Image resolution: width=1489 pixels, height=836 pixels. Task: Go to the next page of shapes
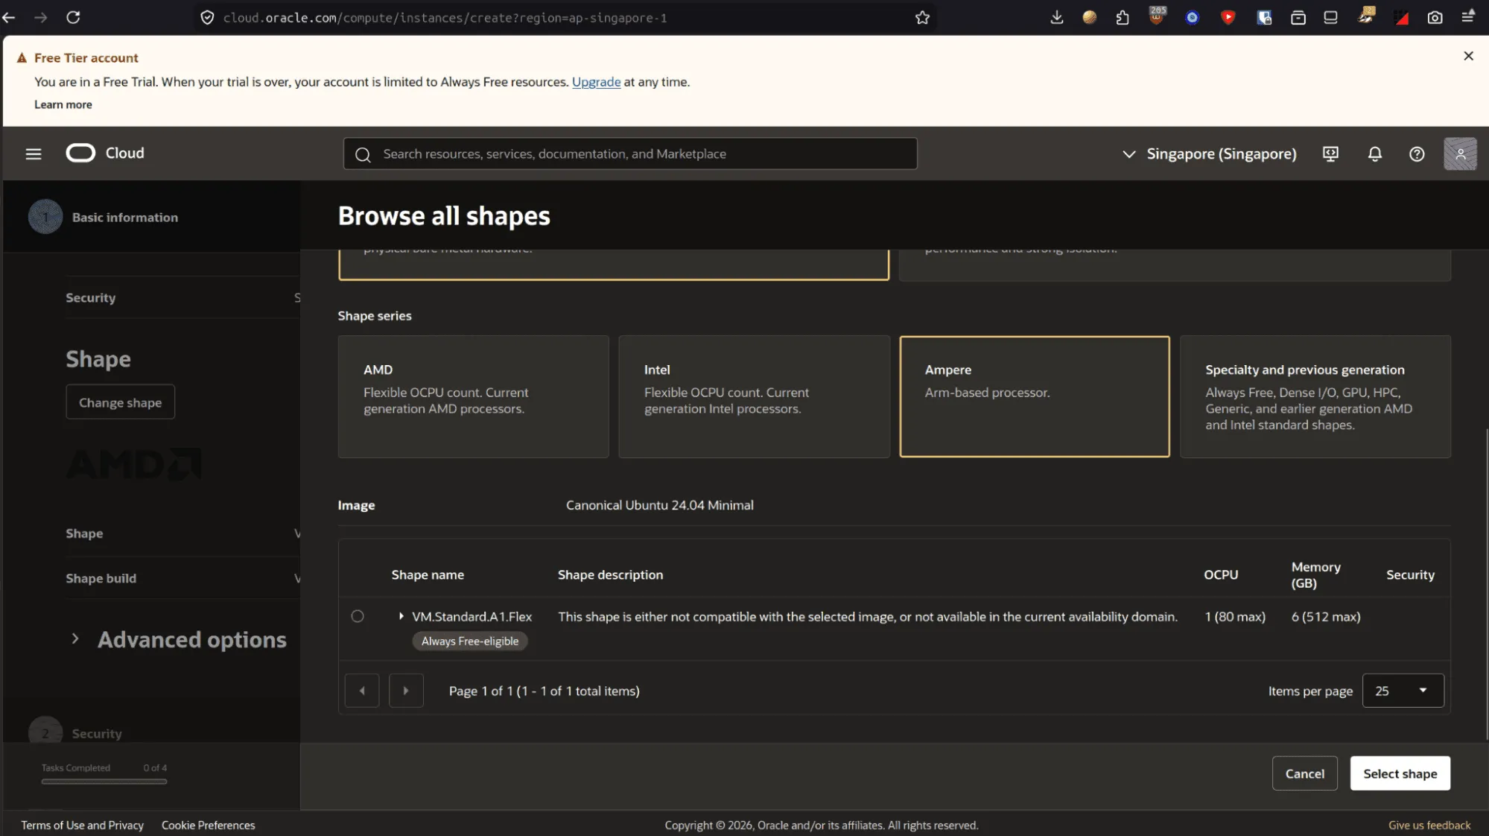[406, 691]
